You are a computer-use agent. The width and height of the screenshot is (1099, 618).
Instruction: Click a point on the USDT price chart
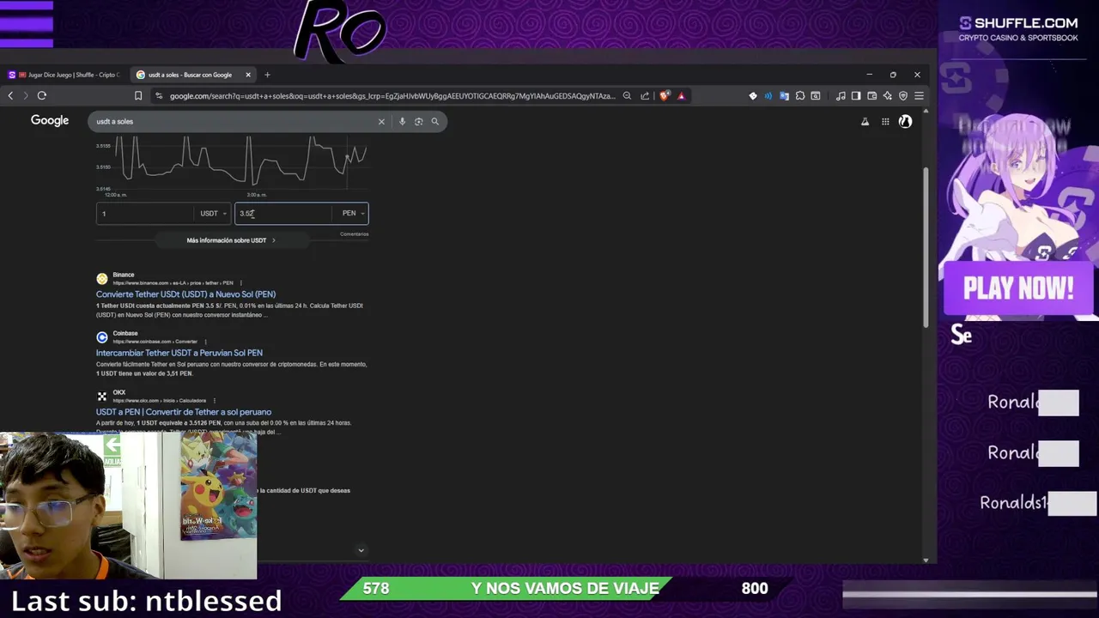click(232, 163)
